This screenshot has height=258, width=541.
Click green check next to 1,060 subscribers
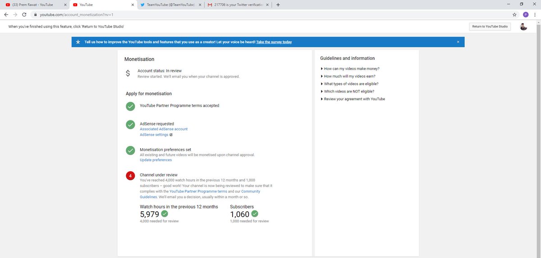click(255, 214)
